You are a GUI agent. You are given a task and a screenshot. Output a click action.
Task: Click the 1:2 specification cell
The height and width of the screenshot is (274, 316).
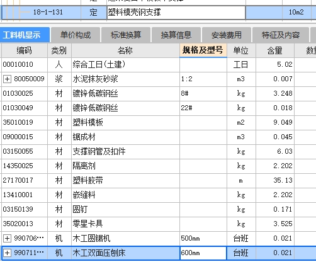coord(203,79)
